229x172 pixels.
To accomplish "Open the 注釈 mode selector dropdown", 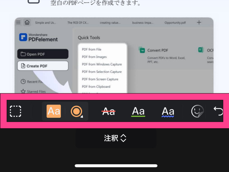I will click(x=116, y=138).
